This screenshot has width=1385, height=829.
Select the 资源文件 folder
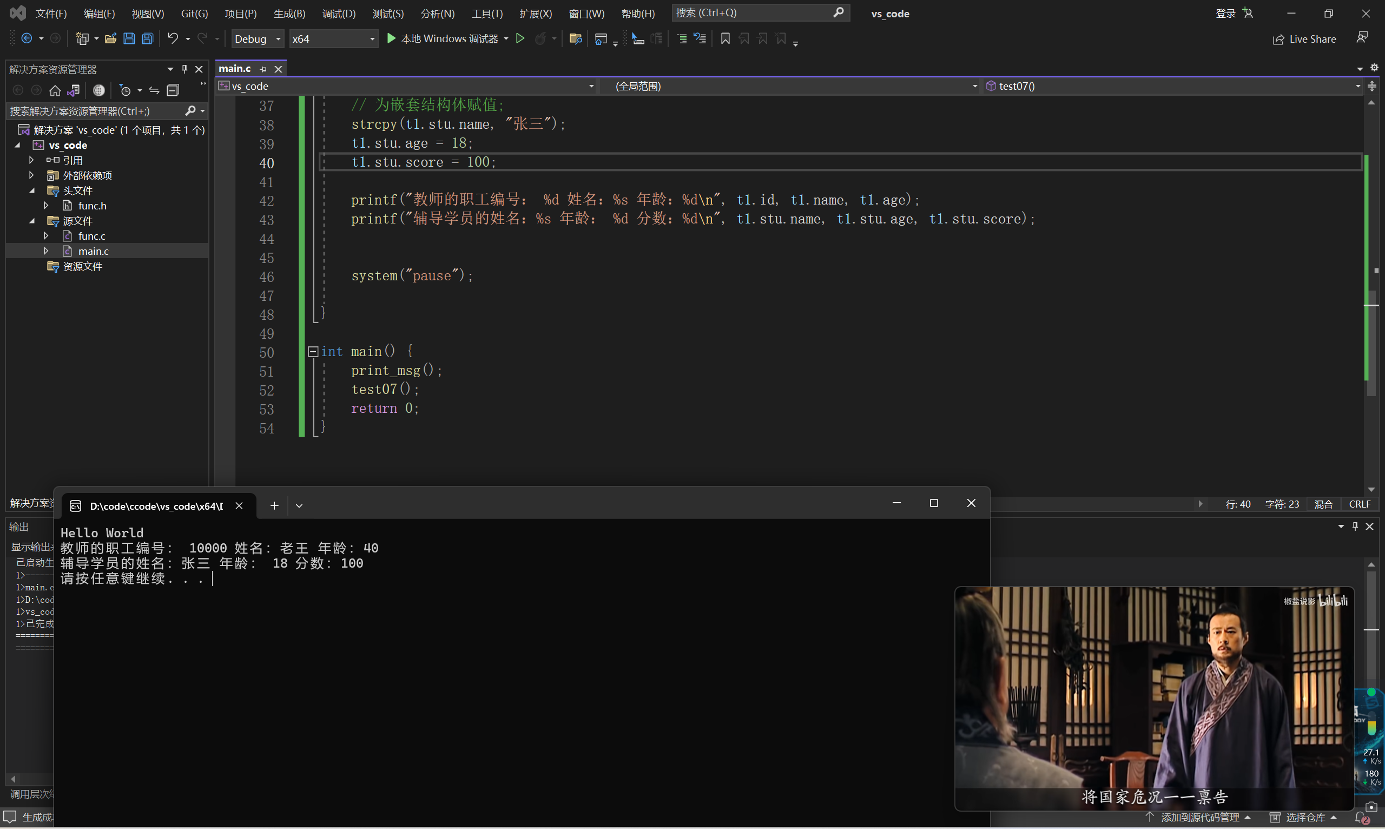pos(82,266)
